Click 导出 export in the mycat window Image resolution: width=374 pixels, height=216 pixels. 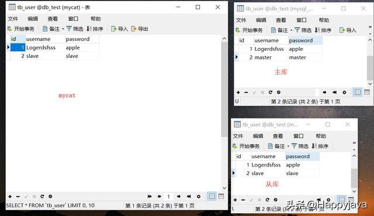point(140,29)
